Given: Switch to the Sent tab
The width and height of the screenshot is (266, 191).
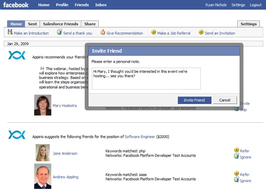Looking at the screenshot, I should click(32, 24).
